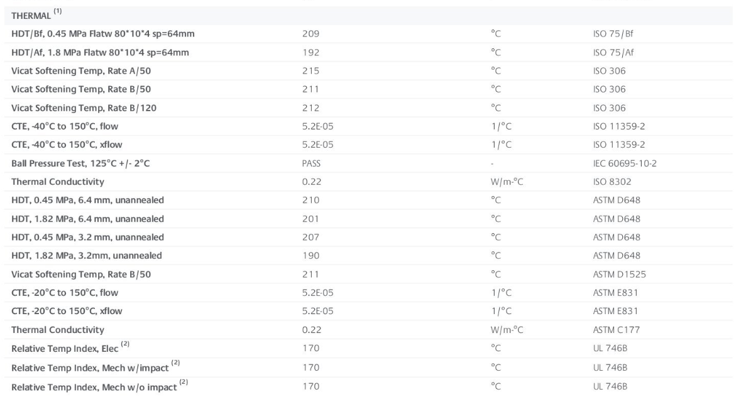This screenshot has width=736, height=404.
Task: Select HDT 0.45 MPa 6.4 mm unannealed label
Action: click(88, 200)
